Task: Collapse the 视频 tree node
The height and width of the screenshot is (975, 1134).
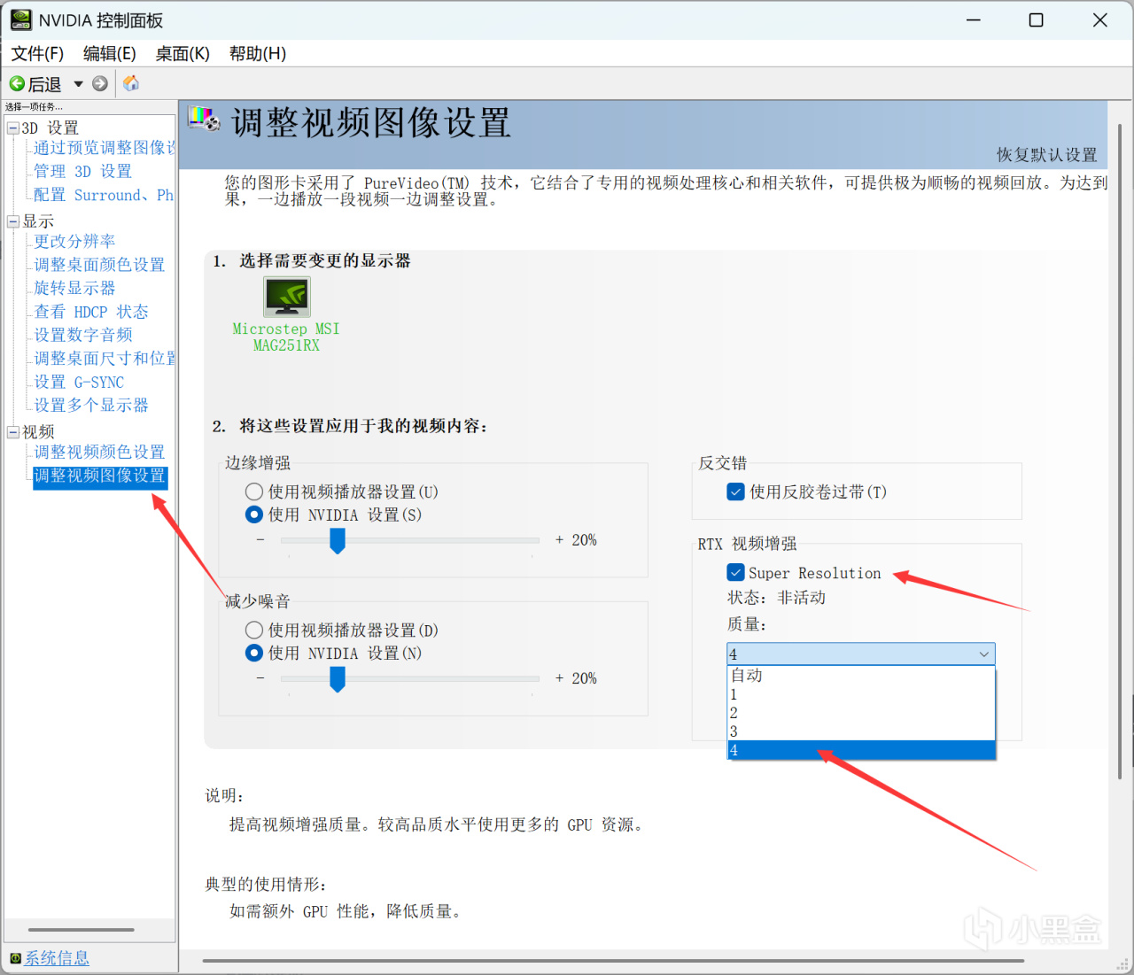Action: tap(13, 432)
